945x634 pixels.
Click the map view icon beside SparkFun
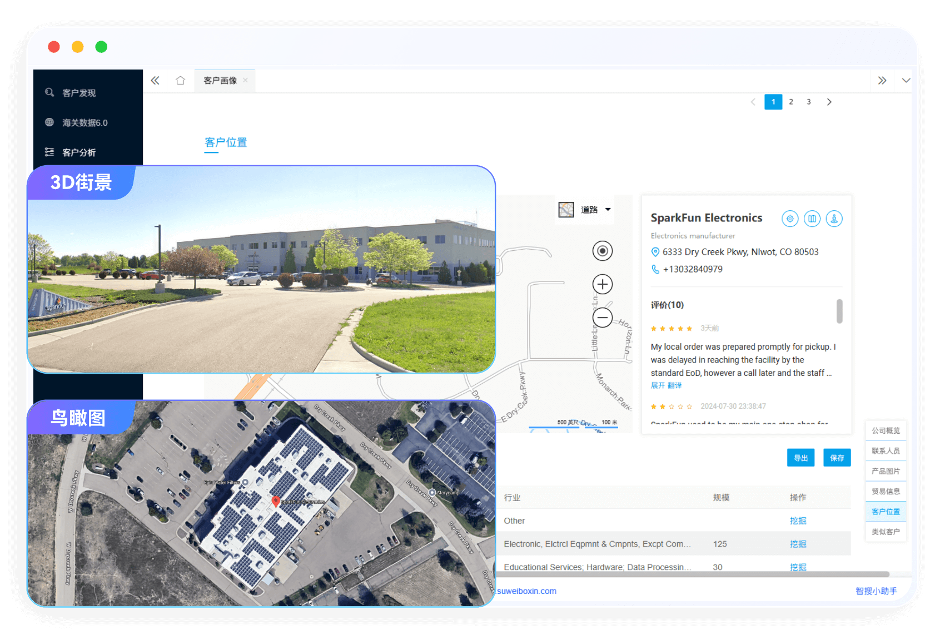pyautogui.click(x=812, y=219)
